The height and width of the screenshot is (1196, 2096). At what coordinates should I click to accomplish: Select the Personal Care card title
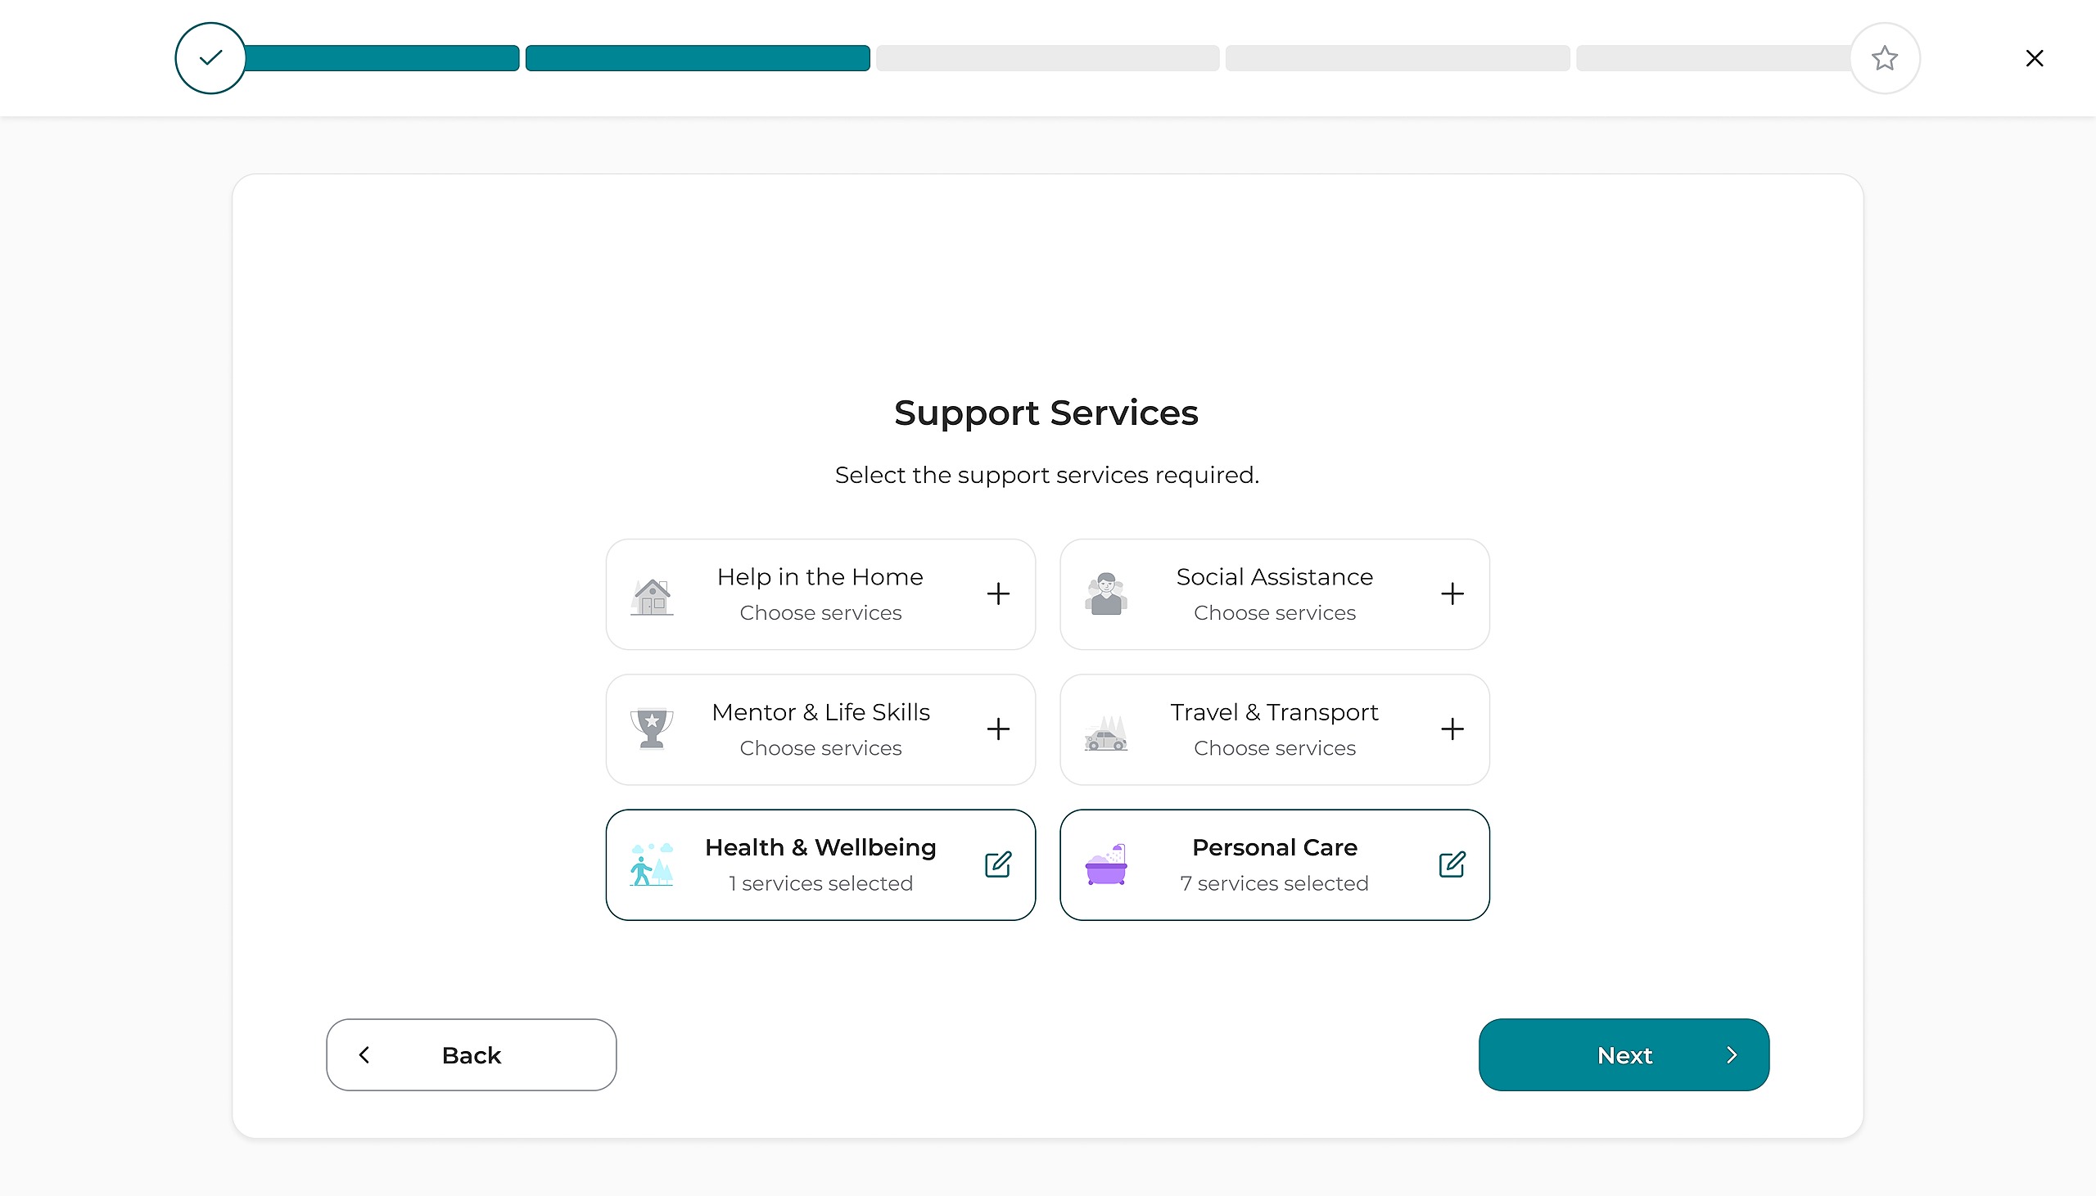click(x=1274, y=847)
